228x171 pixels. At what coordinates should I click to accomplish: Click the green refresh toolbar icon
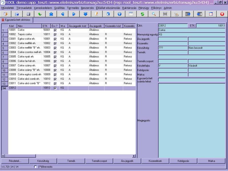coord(142,14)
